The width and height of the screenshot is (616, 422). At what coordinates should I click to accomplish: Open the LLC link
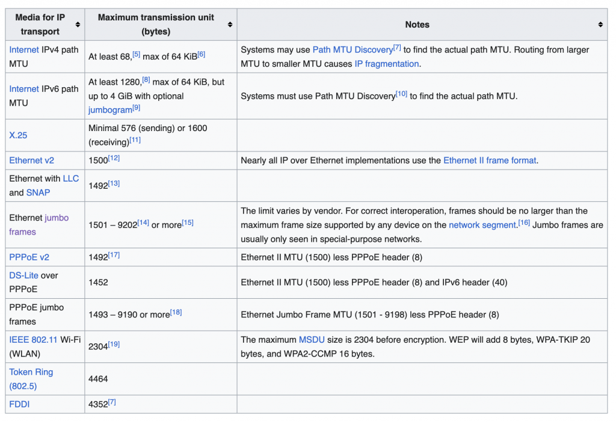click(71, 179)
